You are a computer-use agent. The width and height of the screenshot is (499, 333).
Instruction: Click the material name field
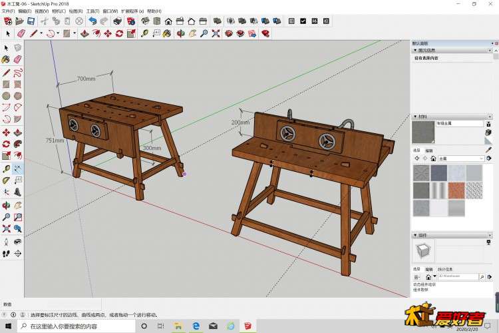460,124
